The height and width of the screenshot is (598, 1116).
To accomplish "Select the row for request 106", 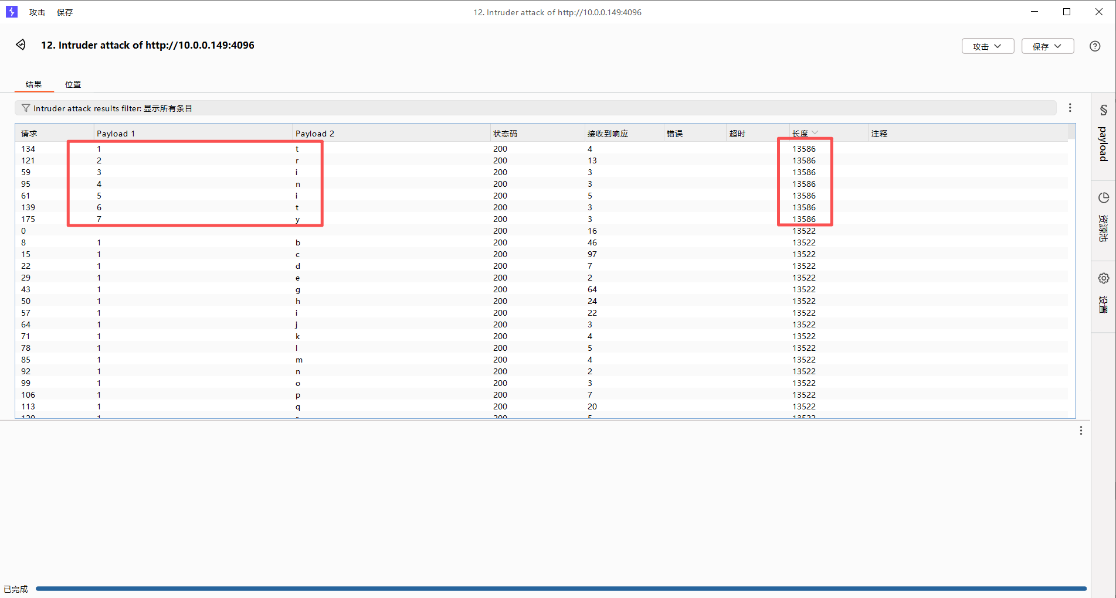I will pos(541,395).
